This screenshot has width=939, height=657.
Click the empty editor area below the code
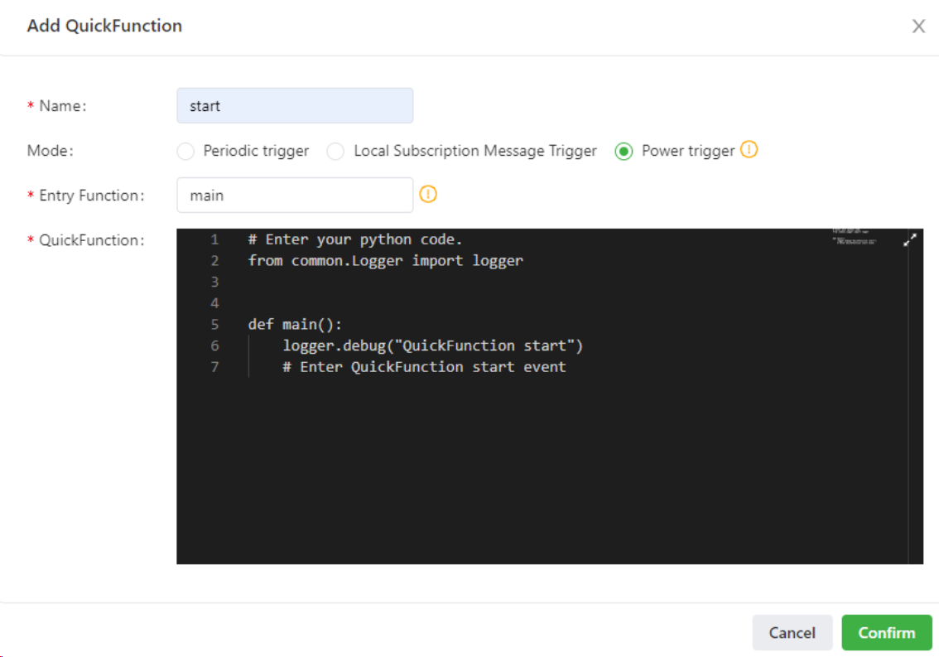538,472
